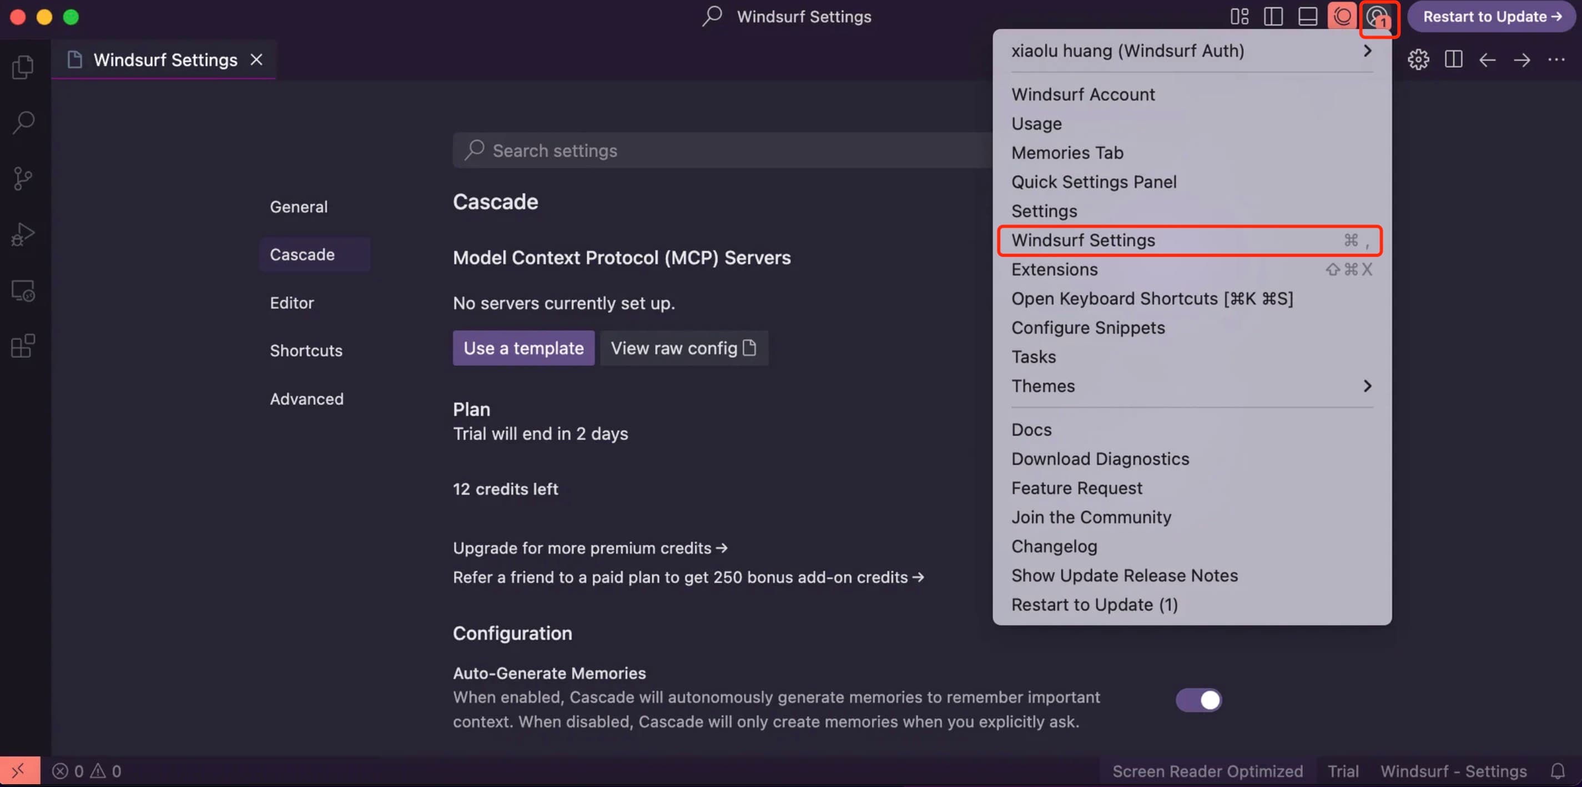1582x787 pixels.
Task: Open Run and Debug view
Action: point(23,234)
